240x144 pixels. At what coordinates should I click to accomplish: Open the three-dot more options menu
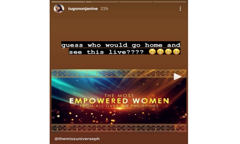180,9
